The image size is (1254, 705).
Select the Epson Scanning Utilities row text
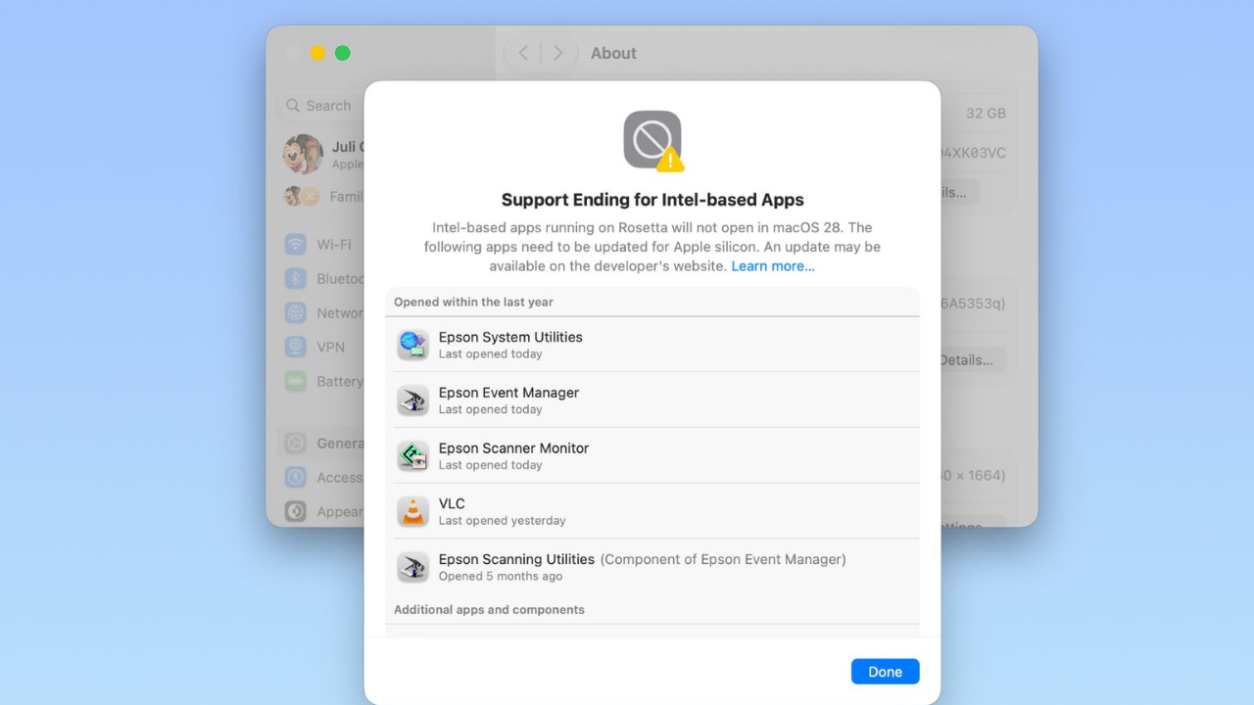tap(516, 559)
